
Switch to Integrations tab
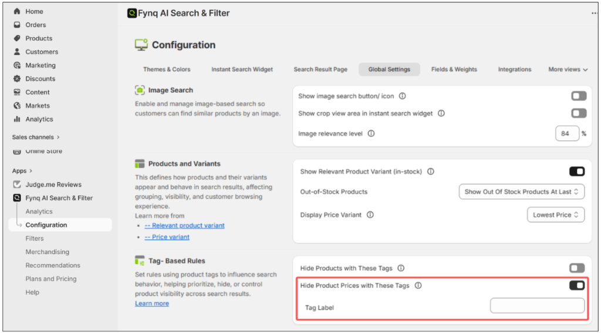515,69
